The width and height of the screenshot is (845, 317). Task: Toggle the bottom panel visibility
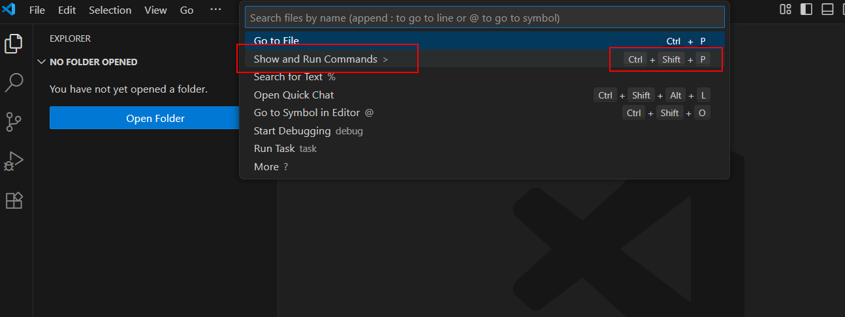pos(827,10)
